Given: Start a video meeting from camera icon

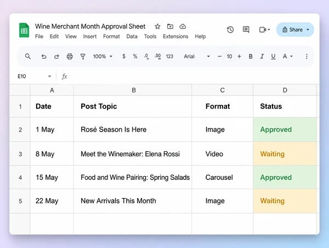Looking at the screenshot, I should coord(263,30).
